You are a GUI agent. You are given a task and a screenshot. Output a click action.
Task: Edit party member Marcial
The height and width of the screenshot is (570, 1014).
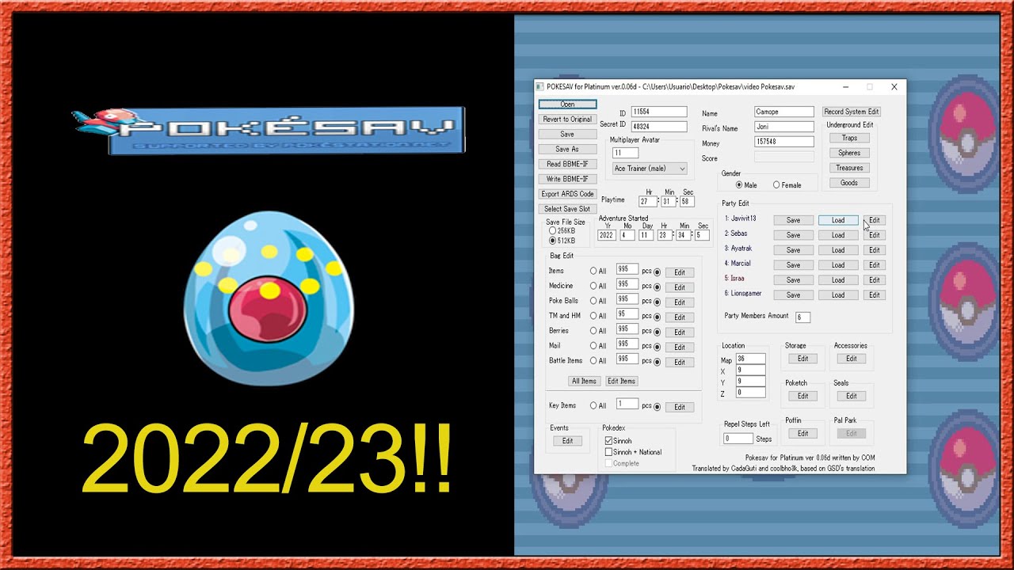(875, 265)
